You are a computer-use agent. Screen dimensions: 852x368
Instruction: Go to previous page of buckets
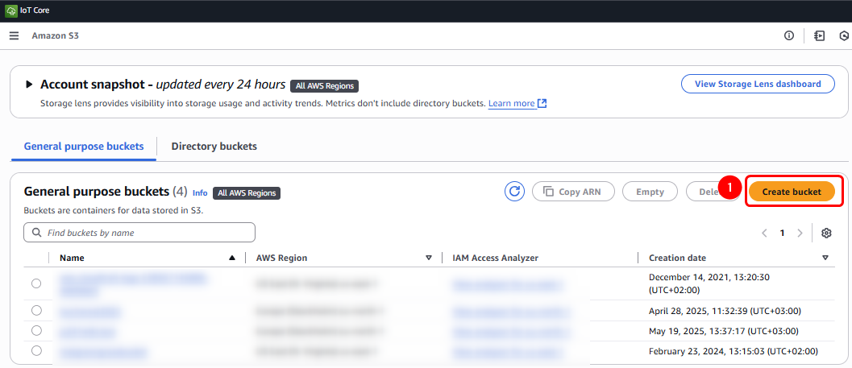pos(764,233)
